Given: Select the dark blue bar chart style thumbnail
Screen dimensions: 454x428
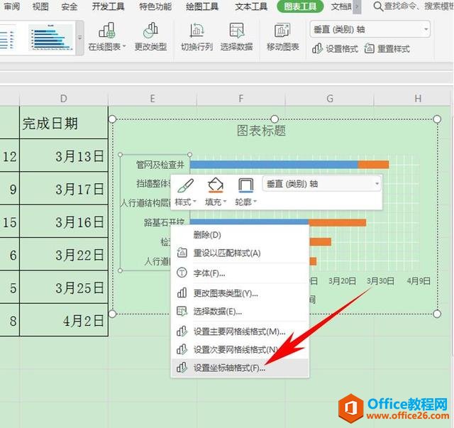Looking at the screenshot, I should point(51,37).
